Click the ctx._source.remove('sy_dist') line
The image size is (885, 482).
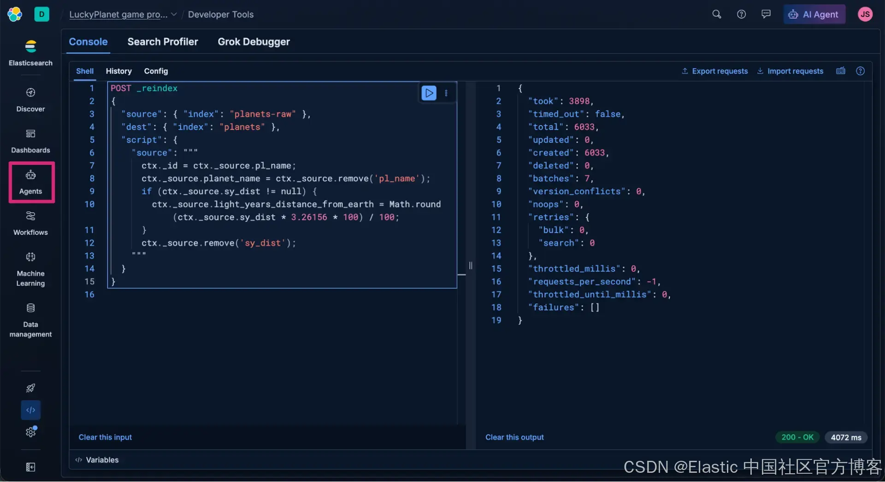point(218,243)
